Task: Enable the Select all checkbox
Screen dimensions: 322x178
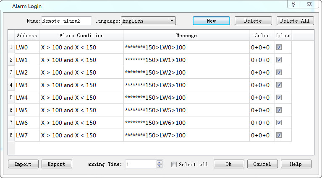Action: [174, 165]
